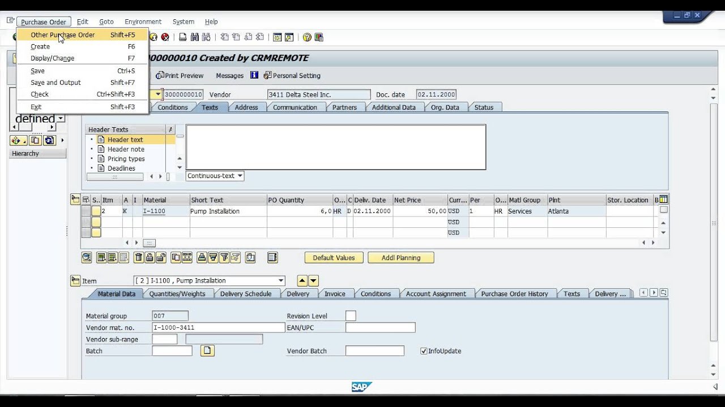This screenshot has width=725, height=407.
Task: Select Header note in Header Texts
Action: coord(126,149)
